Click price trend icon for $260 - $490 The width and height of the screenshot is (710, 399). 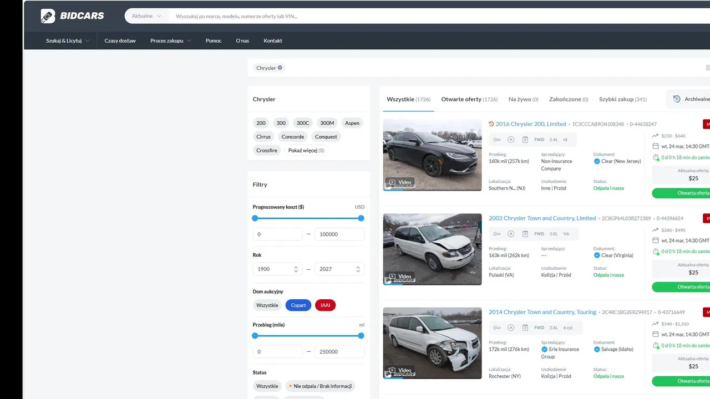click(x=656, y=230)
